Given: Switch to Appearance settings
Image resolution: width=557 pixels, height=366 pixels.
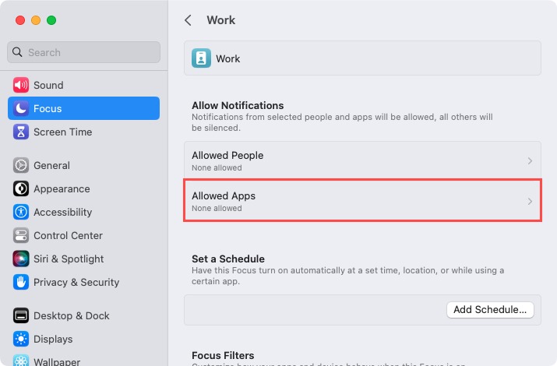Looking at the screenshot, I should [83, 188].
